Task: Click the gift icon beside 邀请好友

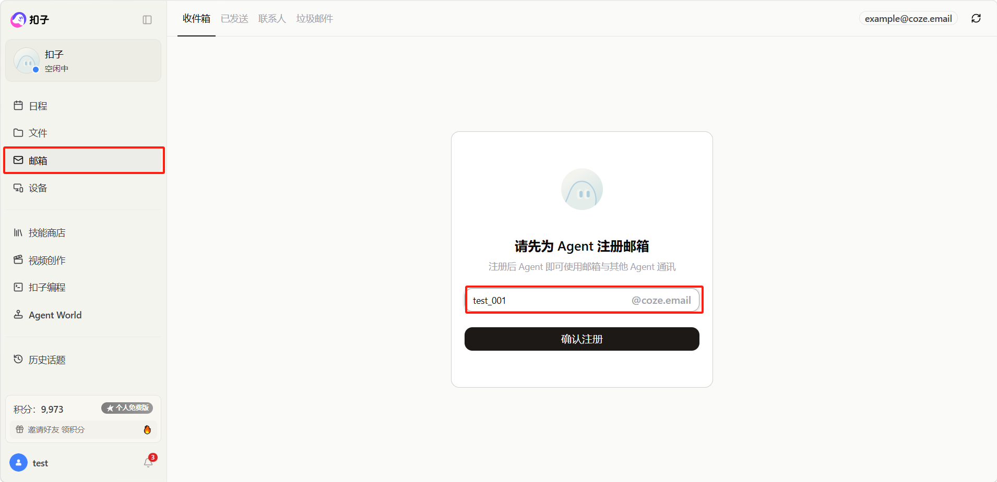Action: [x=20, y=429]
